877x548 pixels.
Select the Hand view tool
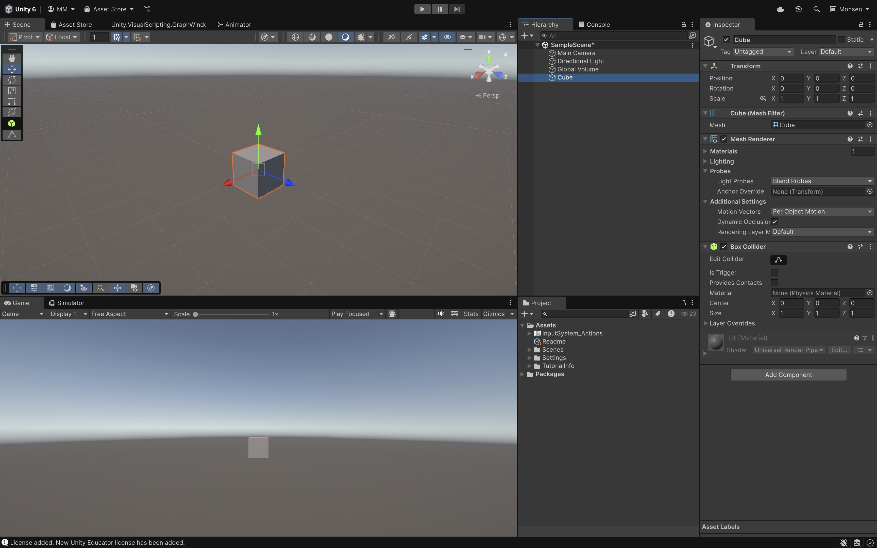(x=12, y=58)
